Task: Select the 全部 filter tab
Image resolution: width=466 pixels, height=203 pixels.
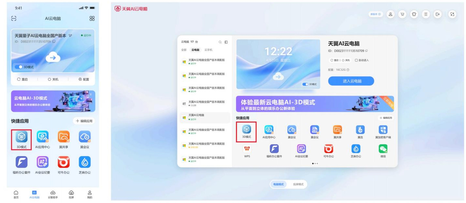Action: (184, 50)
